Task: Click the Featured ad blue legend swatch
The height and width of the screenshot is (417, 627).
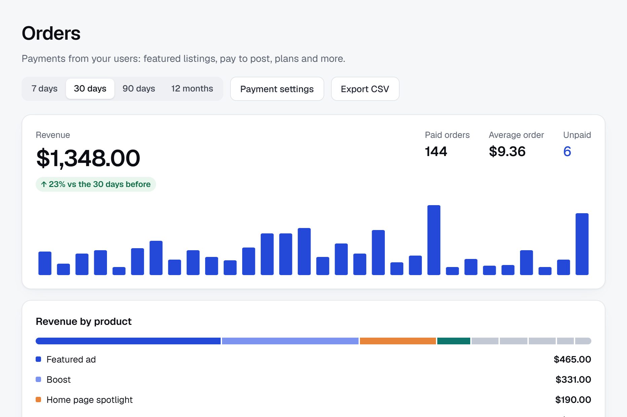Action: [x=38, y=359]
